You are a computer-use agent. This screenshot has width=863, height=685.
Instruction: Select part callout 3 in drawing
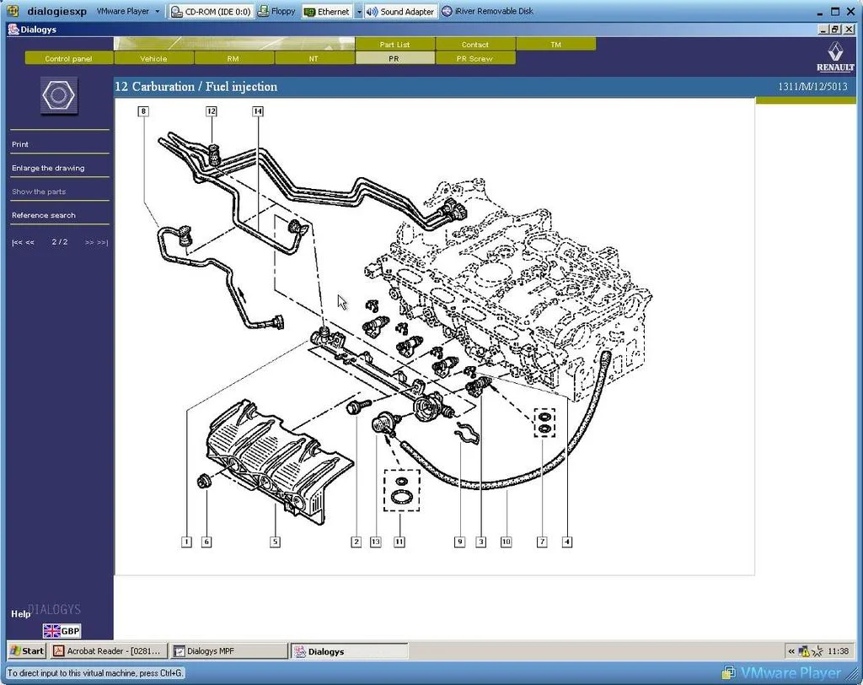[x=481, y=542]
